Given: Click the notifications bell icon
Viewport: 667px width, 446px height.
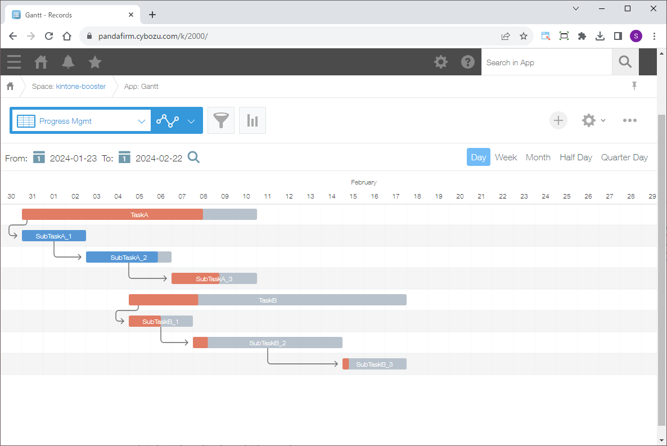Looking at the screenshot, I should tap(68, 62).
